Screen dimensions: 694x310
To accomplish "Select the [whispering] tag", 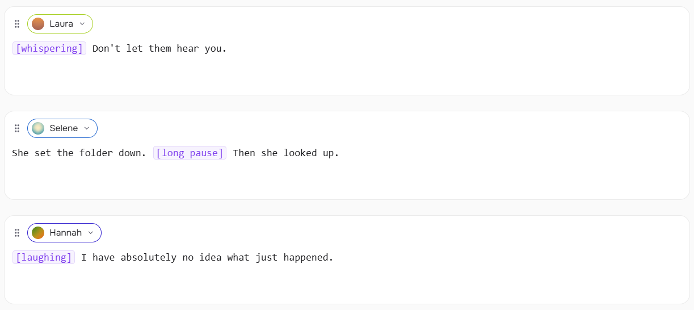I will [x=49, y=48].
